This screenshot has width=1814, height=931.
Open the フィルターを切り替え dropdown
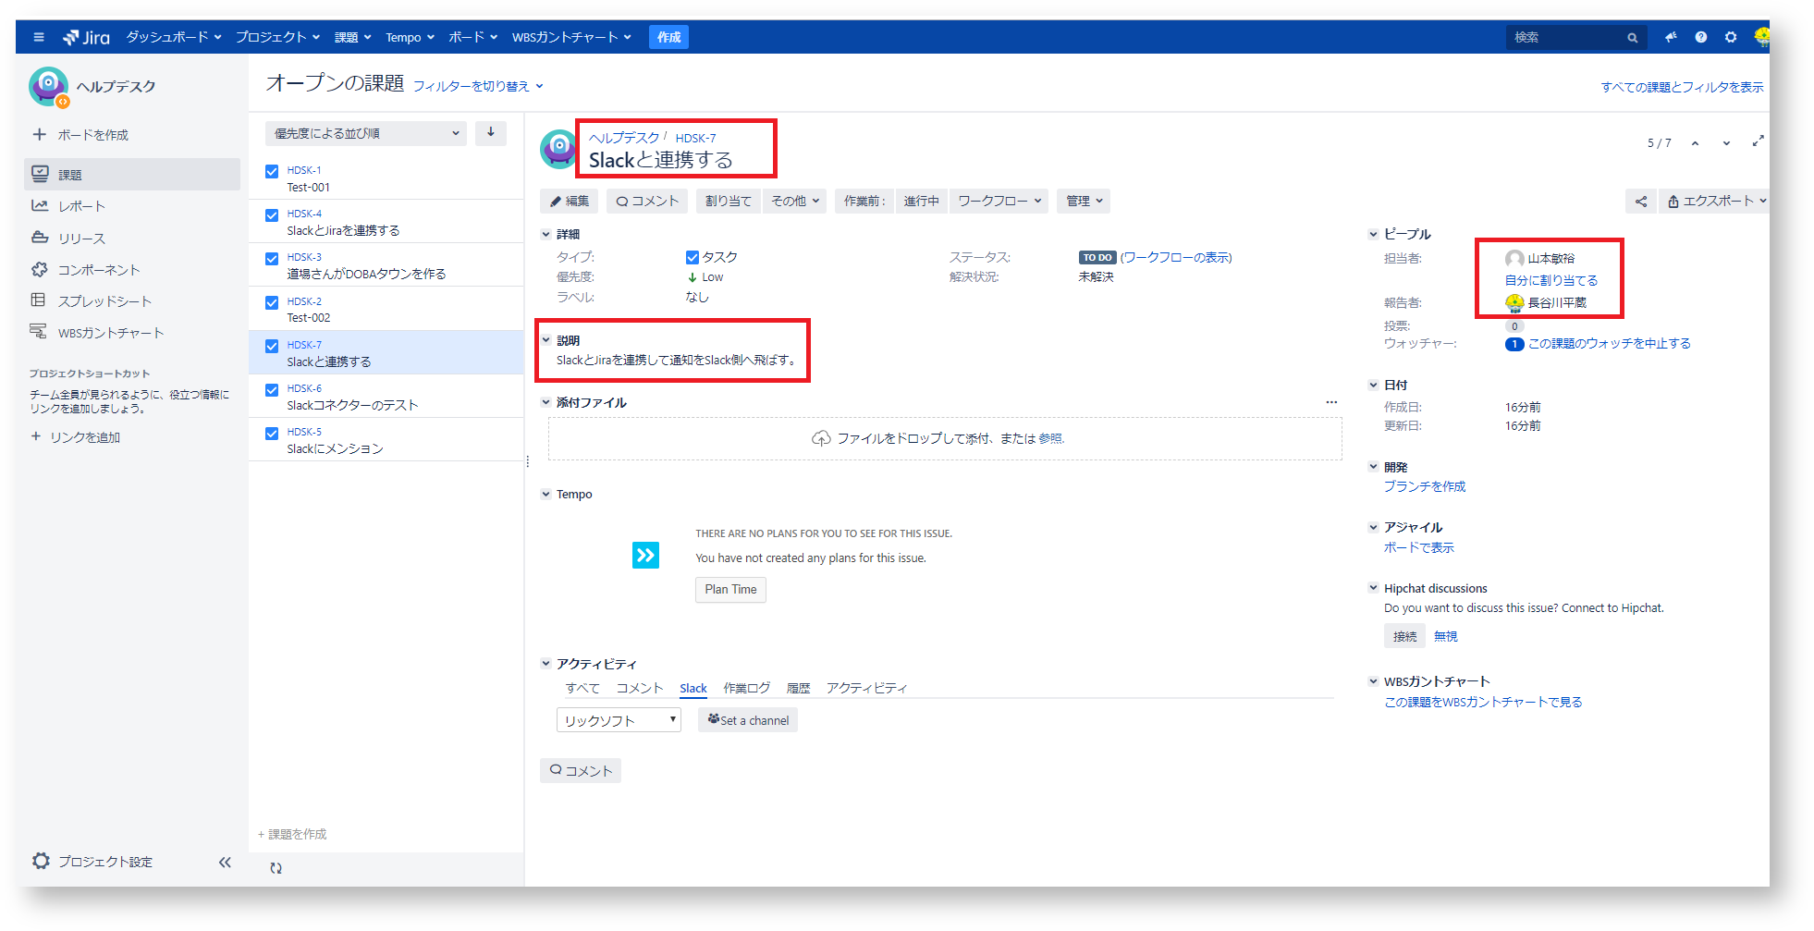(478, 86)
